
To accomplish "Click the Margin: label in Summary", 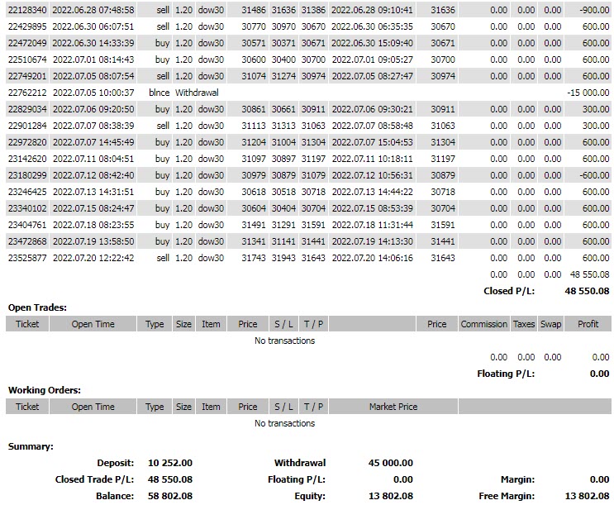I will 517,479.
